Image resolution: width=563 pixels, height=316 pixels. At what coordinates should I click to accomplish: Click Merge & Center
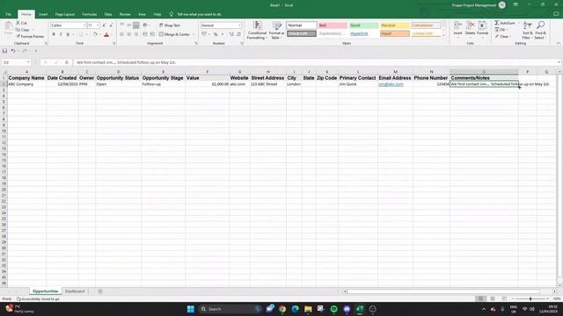(x=174, y=34)
